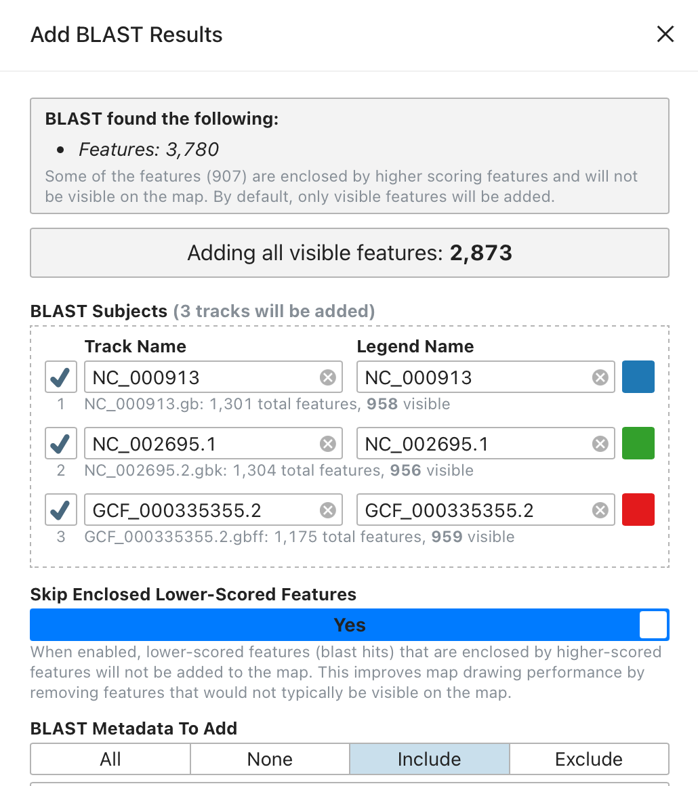Click the GCF_000335355.2 track name input

(200, 510)
